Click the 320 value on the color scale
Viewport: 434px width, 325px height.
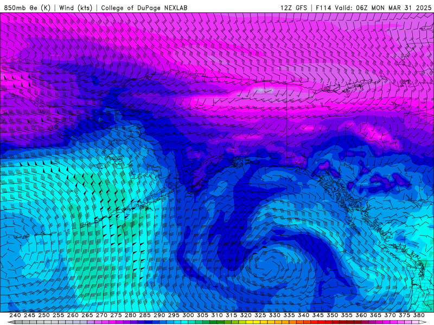point(246,315)
